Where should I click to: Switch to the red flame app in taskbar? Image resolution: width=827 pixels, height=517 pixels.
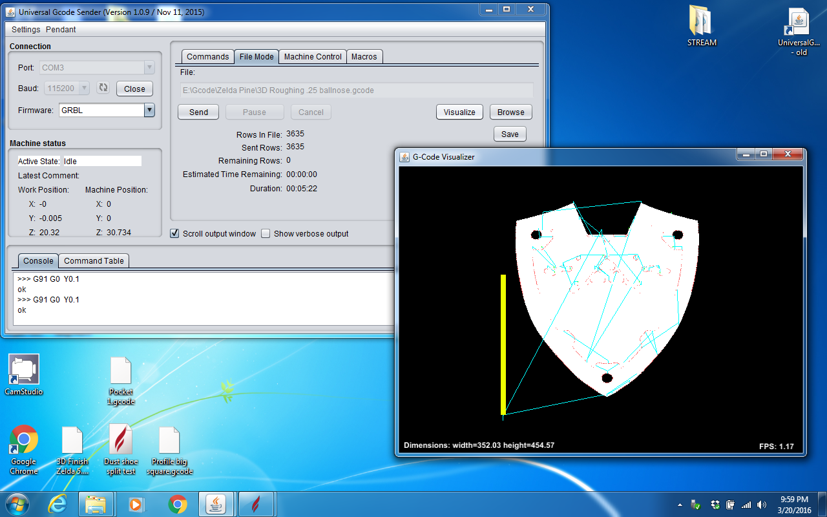pyautogui.click(x=257, y=504)
